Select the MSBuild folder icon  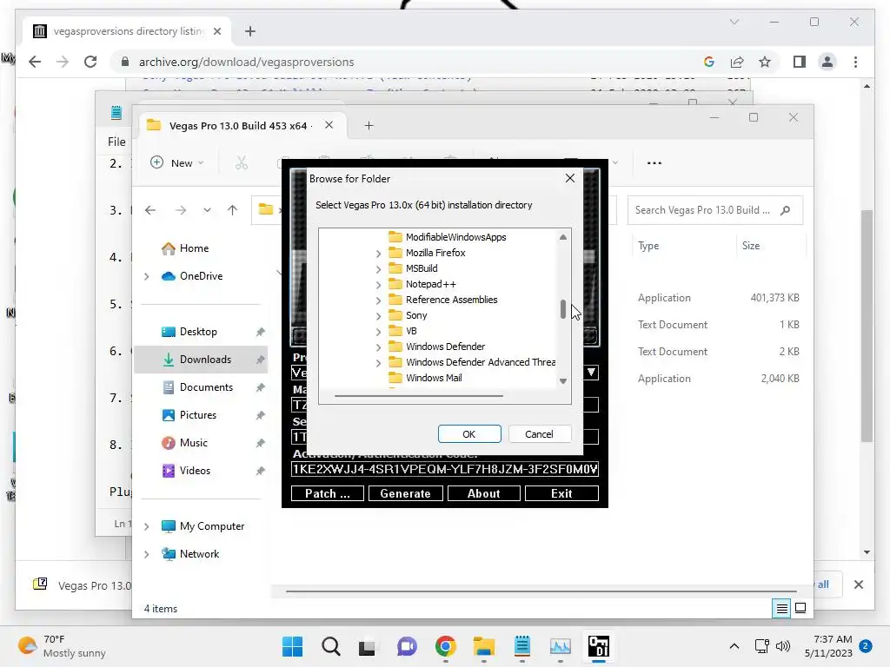[395, 268]
